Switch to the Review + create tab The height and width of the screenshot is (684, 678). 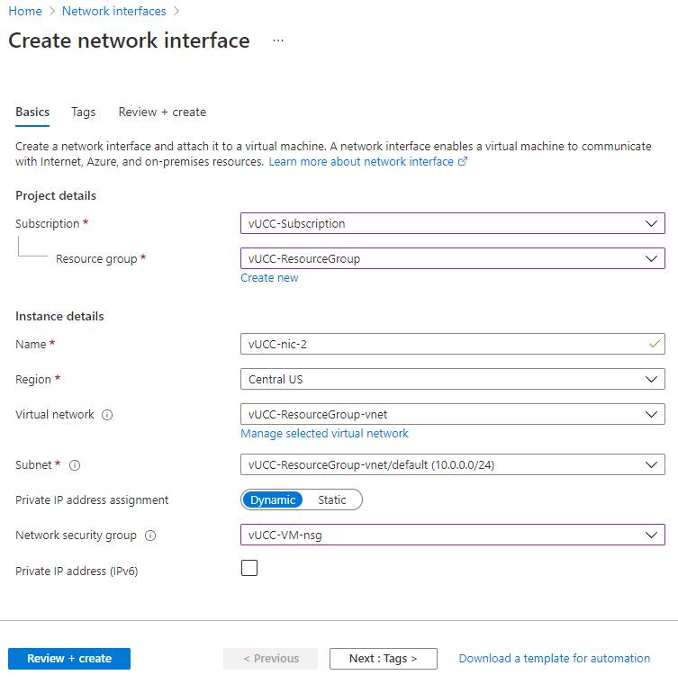click(x=162, y=112)
